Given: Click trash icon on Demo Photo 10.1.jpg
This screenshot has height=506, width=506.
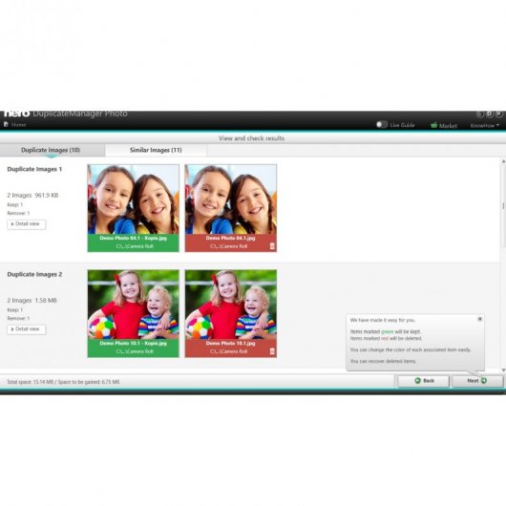Looking at the screenshot, I should tap(272, 351).
